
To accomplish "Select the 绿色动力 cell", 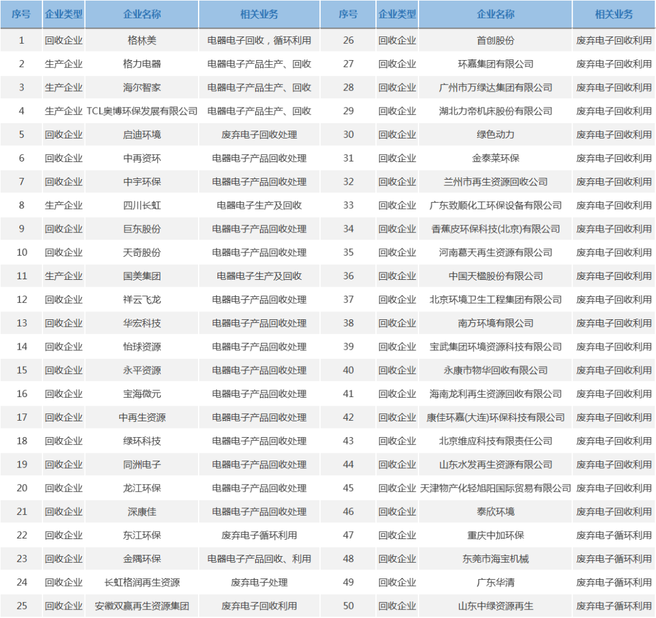I will [496, 135].
